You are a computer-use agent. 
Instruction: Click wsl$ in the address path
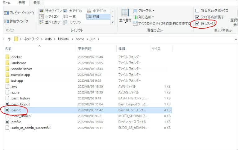click(48, 39)
